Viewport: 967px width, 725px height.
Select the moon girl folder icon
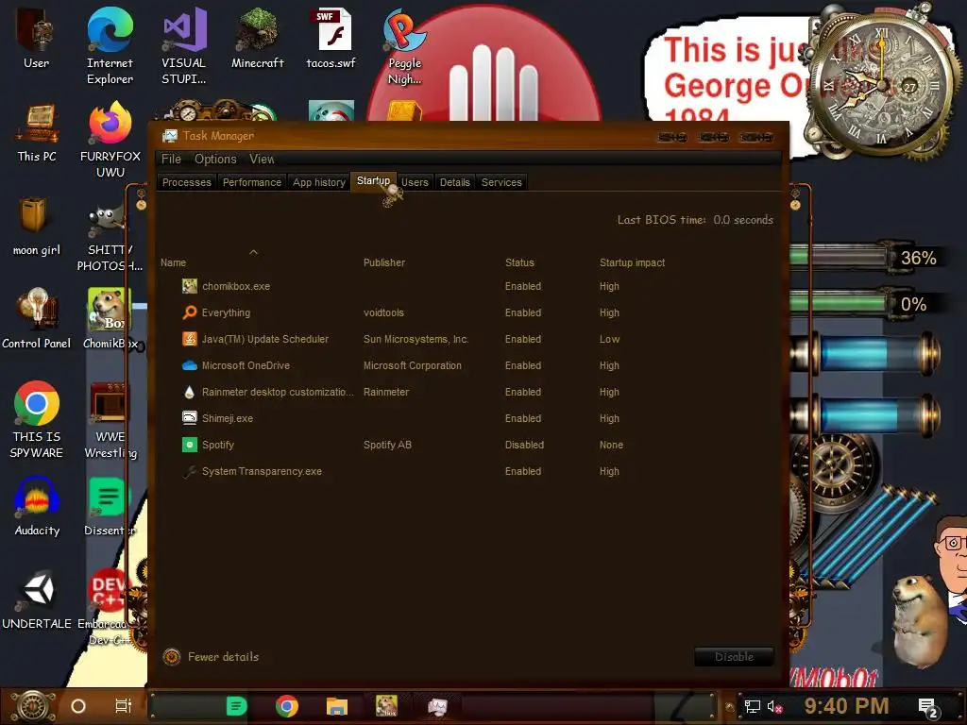[x=33, y=216]
